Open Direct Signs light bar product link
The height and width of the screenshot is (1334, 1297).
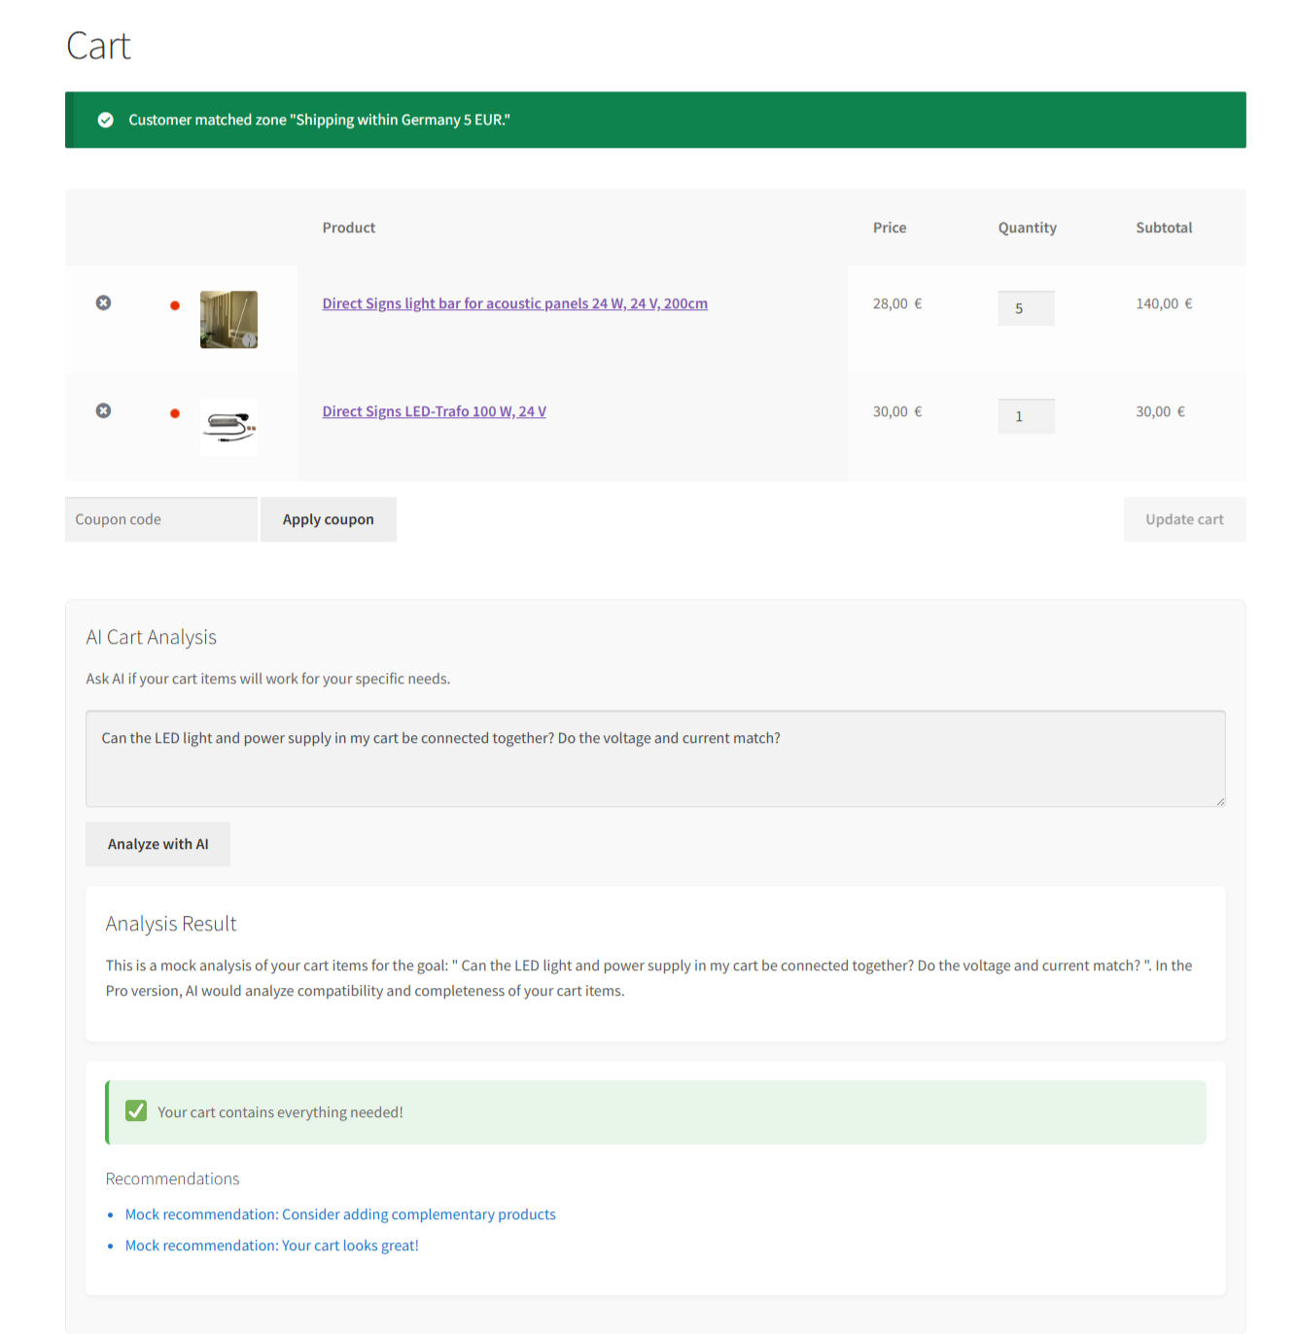click(x=515, y=303)
